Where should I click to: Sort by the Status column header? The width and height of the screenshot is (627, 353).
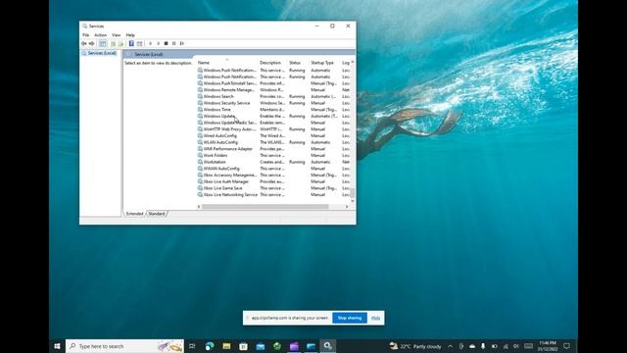(295, 63)
